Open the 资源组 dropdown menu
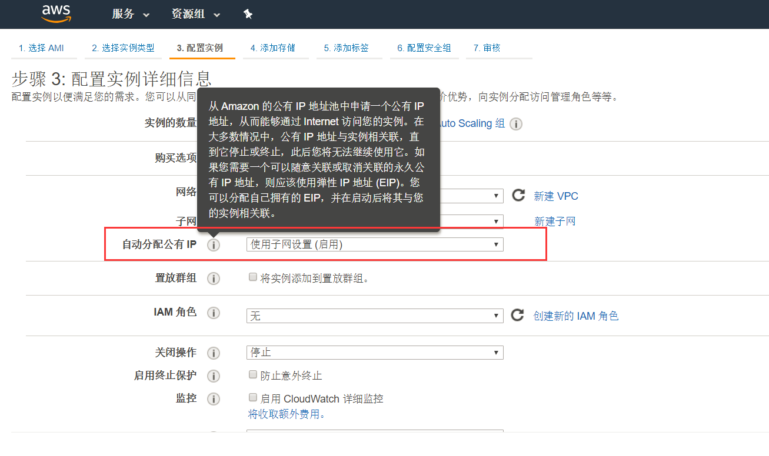This screenshot has width=769, height=456. click(196, 14)
